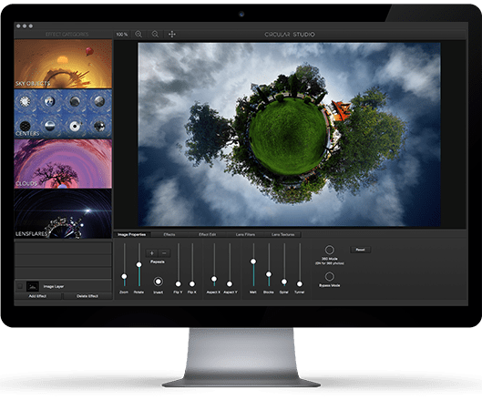Click the Delete Effect button

pos(87,296)
